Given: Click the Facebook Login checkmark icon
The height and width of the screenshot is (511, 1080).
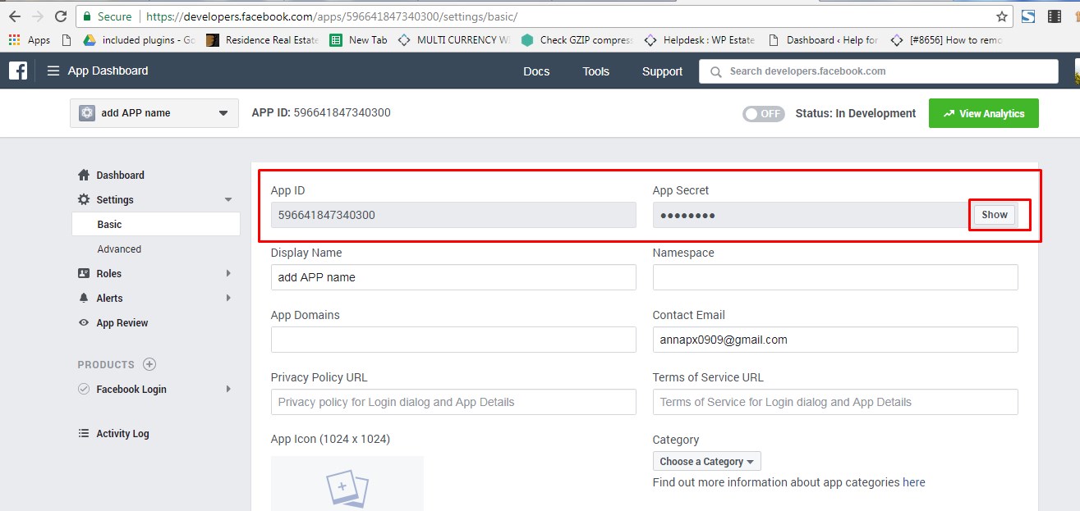Looking at the screenshot, I should point(84,389).
